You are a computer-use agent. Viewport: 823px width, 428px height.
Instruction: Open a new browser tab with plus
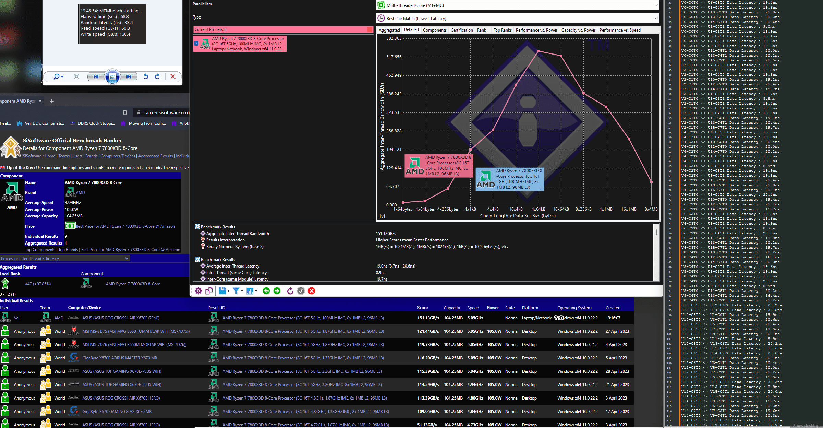(x=52, y=101)
